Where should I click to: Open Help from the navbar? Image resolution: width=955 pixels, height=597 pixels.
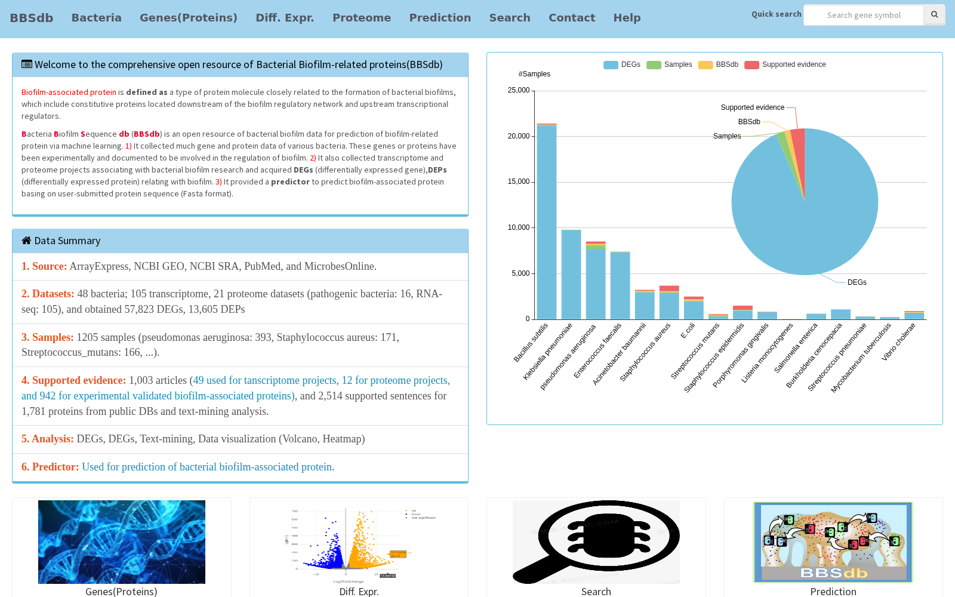pos(627,18)
